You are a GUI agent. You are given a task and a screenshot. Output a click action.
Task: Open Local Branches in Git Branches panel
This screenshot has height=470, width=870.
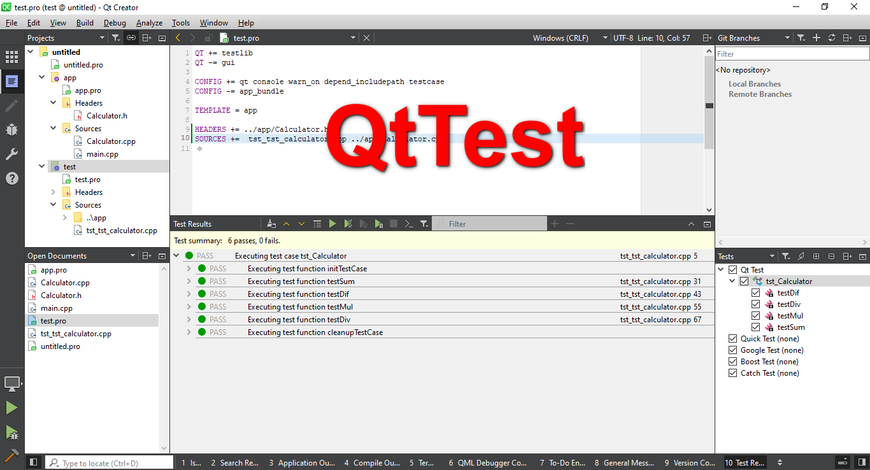[x=754, y=83]
